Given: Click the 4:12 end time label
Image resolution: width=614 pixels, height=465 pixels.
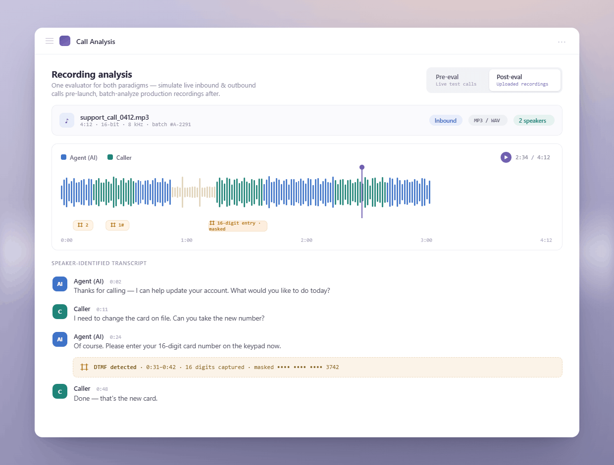Looking at the screenshot, I should [x=546, y=240].
